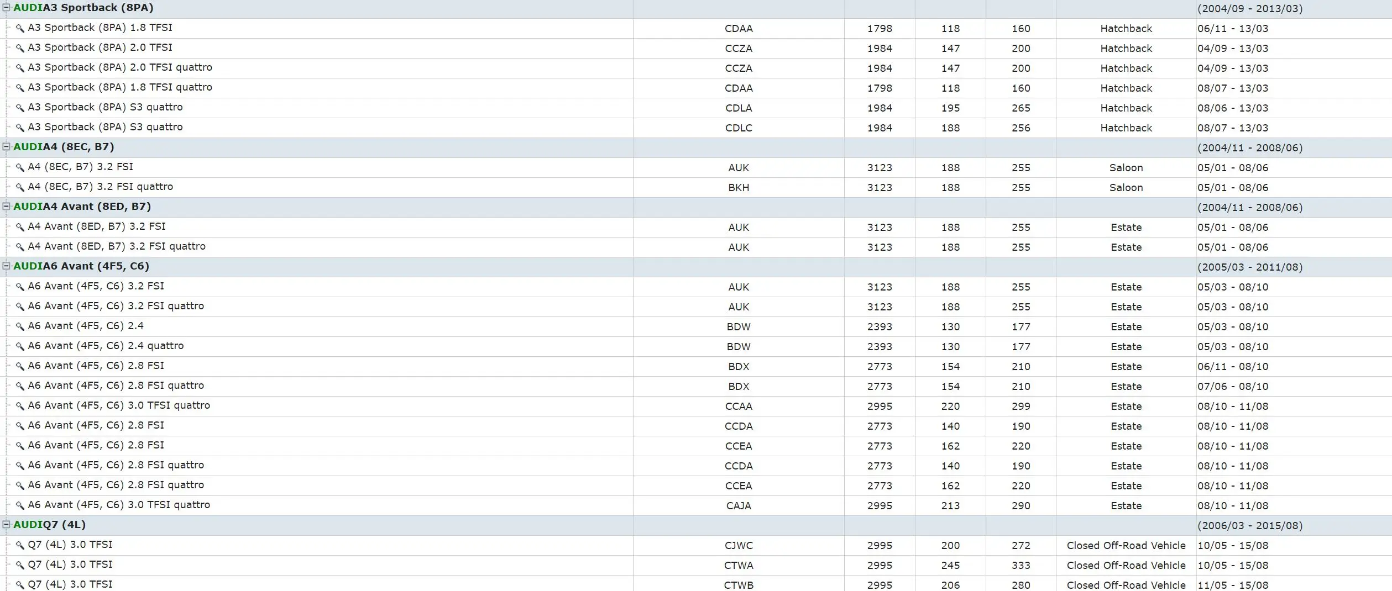1392x591 pixels.
Task: Open details icon for A3 Sportback 1.8 TFSI quattro
Action: 20,88
